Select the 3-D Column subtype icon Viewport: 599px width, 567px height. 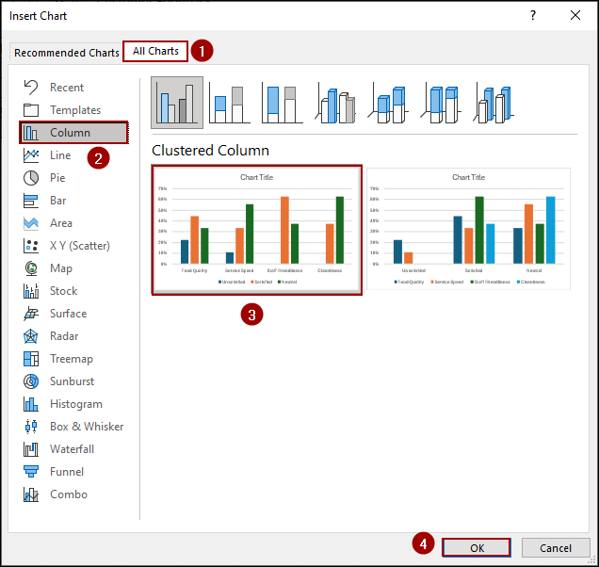(x=494, y=103)
